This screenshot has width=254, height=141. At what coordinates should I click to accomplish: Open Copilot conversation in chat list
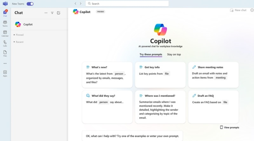pyautogui.click(x=28, y=24)
